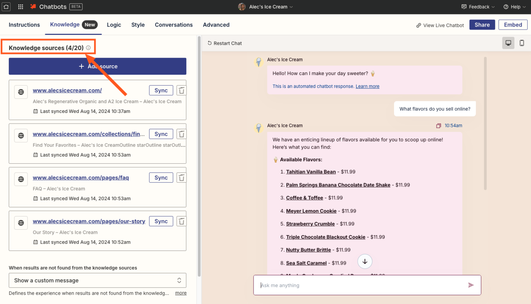
Task: Sync the collections knowledge source
Action: click(161, 134)
